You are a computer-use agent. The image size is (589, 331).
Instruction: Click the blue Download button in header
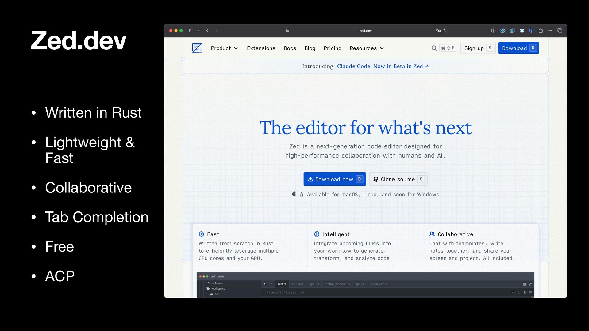[x=518, y=48]
